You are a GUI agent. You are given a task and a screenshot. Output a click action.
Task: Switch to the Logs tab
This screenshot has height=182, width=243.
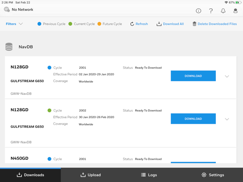click(149, 175)
